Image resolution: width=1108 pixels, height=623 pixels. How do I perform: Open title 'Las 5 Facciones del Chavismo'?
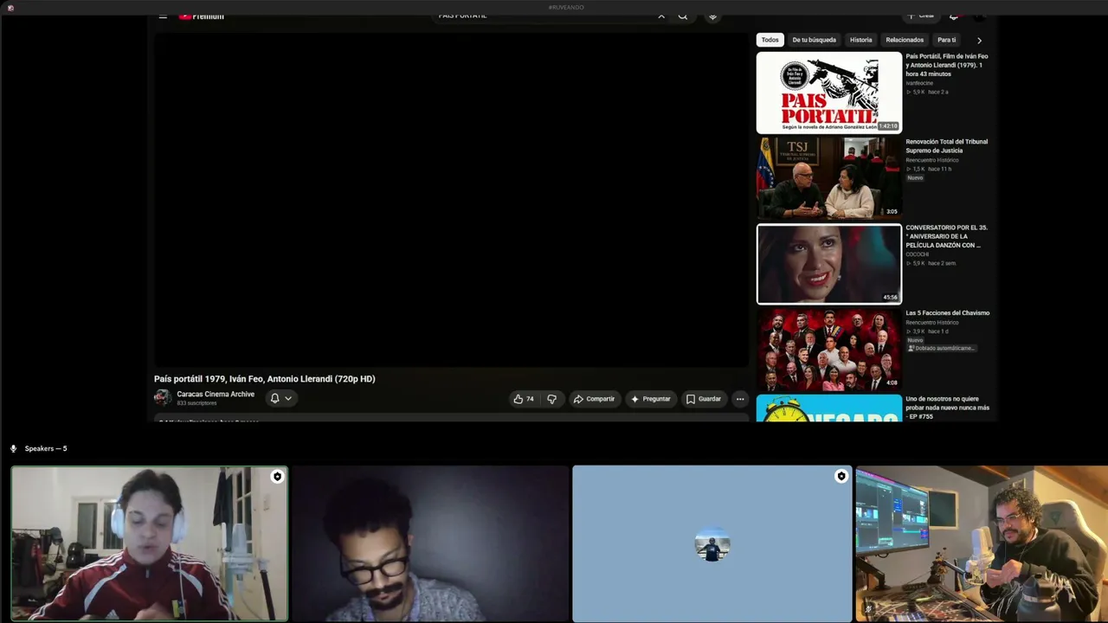pyautogui.click(x=947, y=313)
